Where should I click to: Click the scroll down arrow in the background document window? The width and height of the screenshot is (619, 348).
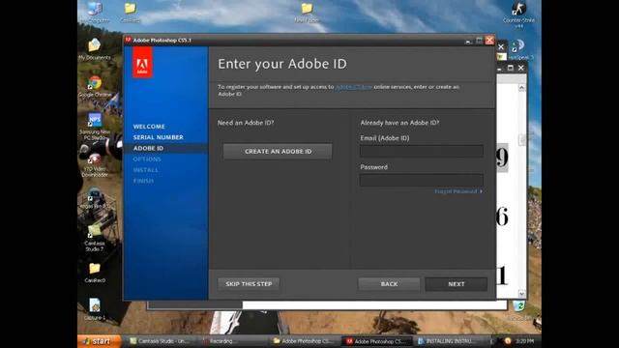[x=521, y=294]
